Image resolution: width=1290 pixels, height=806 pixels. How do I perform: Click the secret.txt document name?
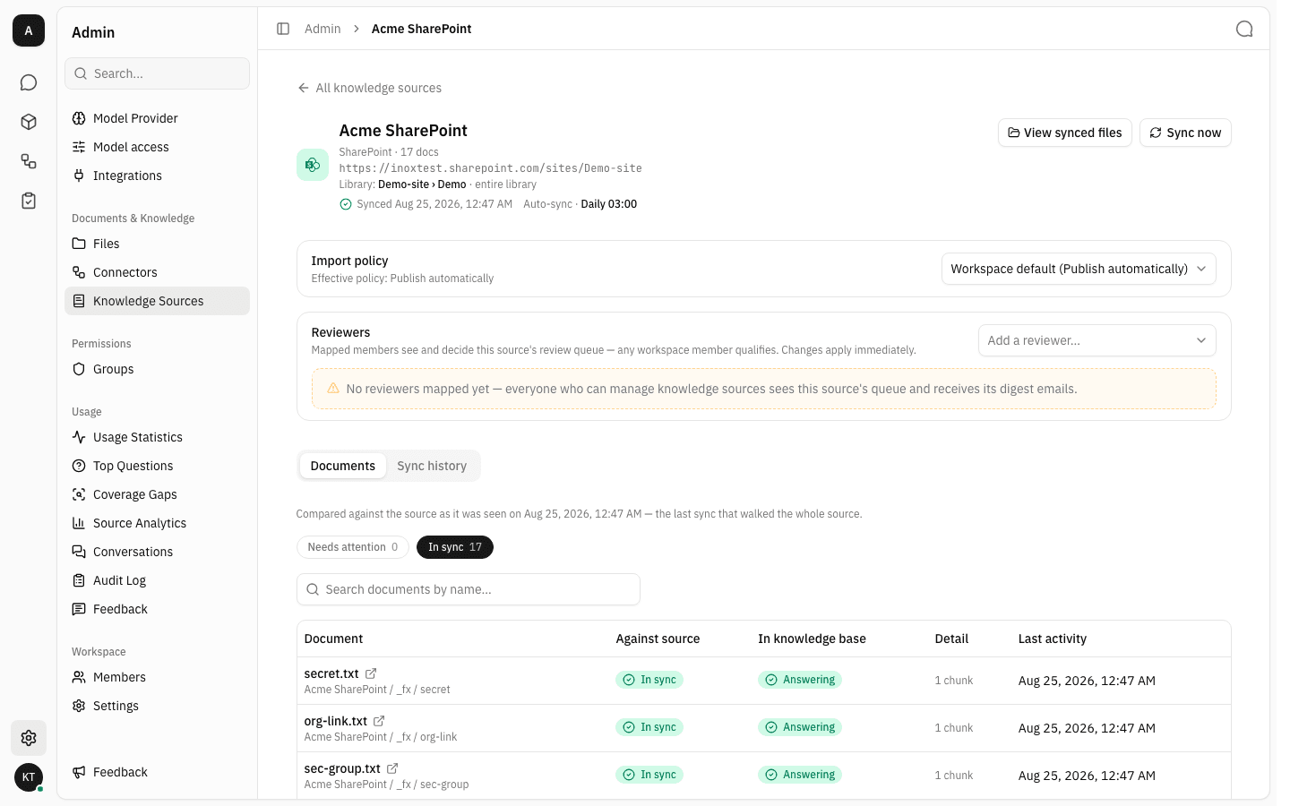click(x=331, y=673)
